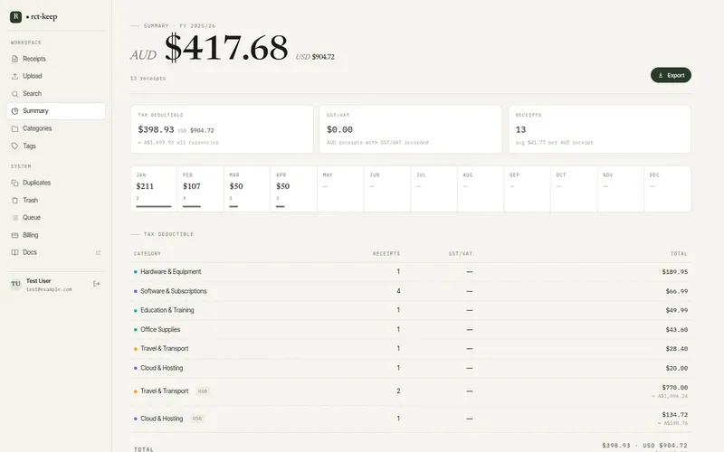Image resolution: width=724 pixels, height=452 pixels.
Task: Click the Education & Training row
Action: click(411, 310)
